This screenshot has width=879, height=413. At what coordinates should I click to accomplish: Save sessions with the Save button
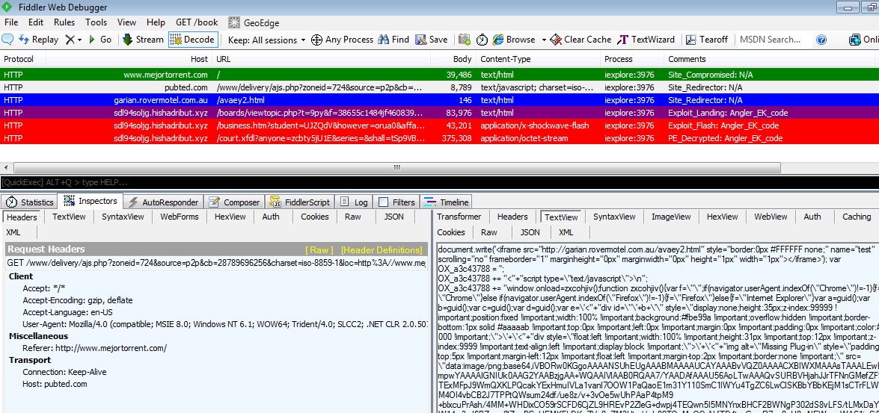tap(431, 40)
